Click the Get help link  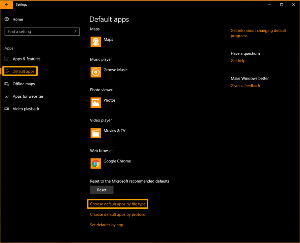point(238,61)
